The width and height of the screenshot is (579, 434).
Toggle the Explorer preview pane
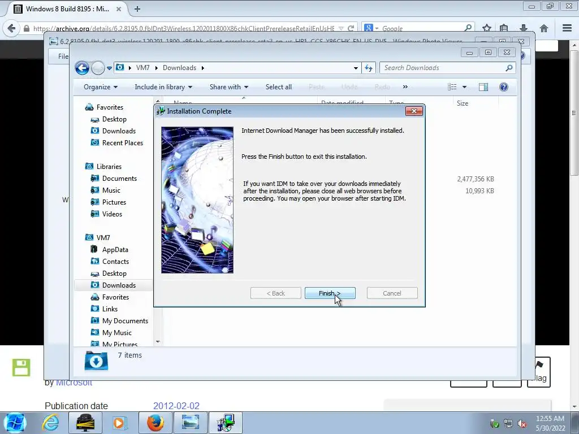point(483,87)
